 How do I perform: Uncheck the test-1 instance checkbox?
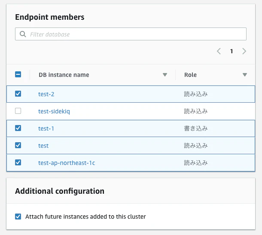pos(18,128)
